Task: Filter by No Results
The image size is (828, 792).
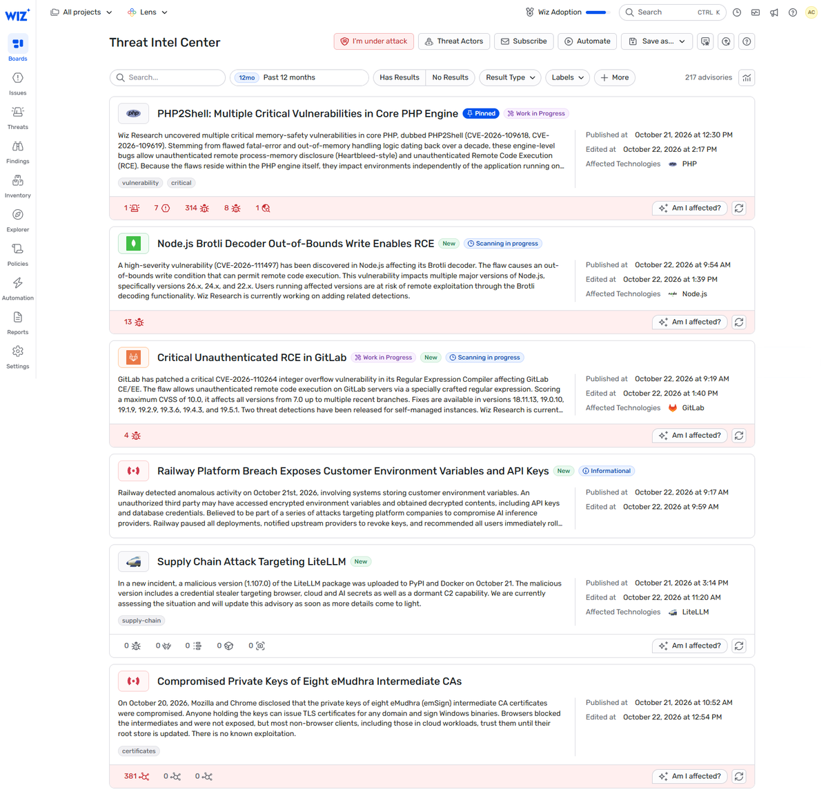Action: 450,78
